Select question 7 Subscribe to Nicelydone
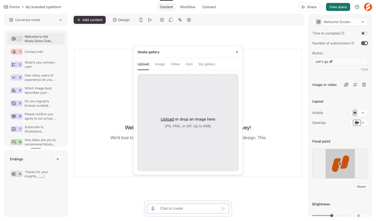This screenshot has width=376, height=221. [x=36, y=129]
